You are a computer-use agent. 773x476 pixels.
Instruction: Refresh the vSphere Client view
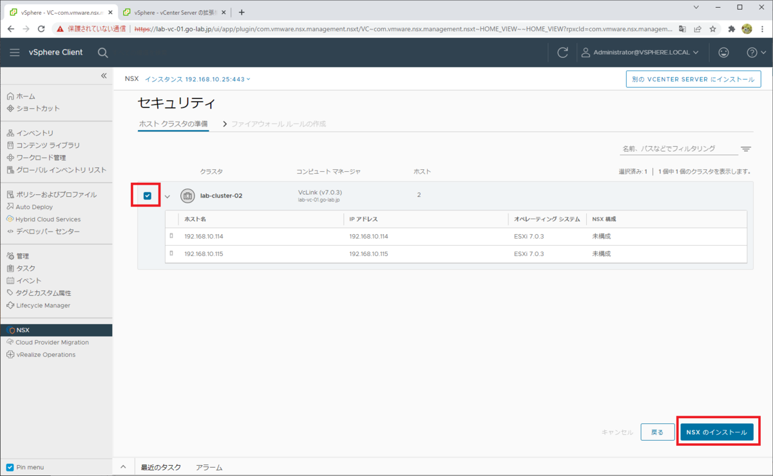coord(562,52)
